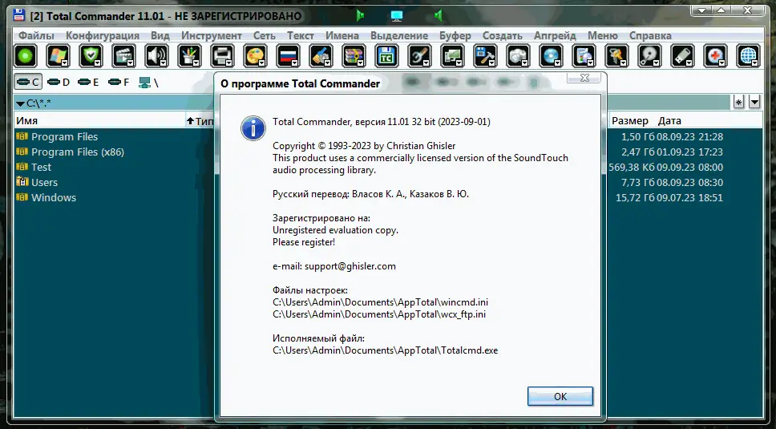Click the green flag icon in title bar

tap(360, 16)
